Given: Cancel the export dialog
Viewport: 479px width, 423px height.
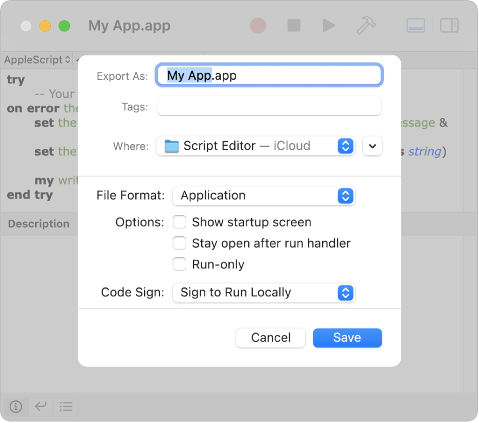Looking at the screenshot, I should click(271, 338).
